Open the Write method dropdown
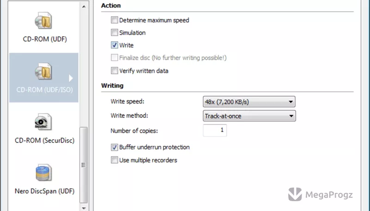Viewport: 370px width, 211px height. tap(249, 116)
